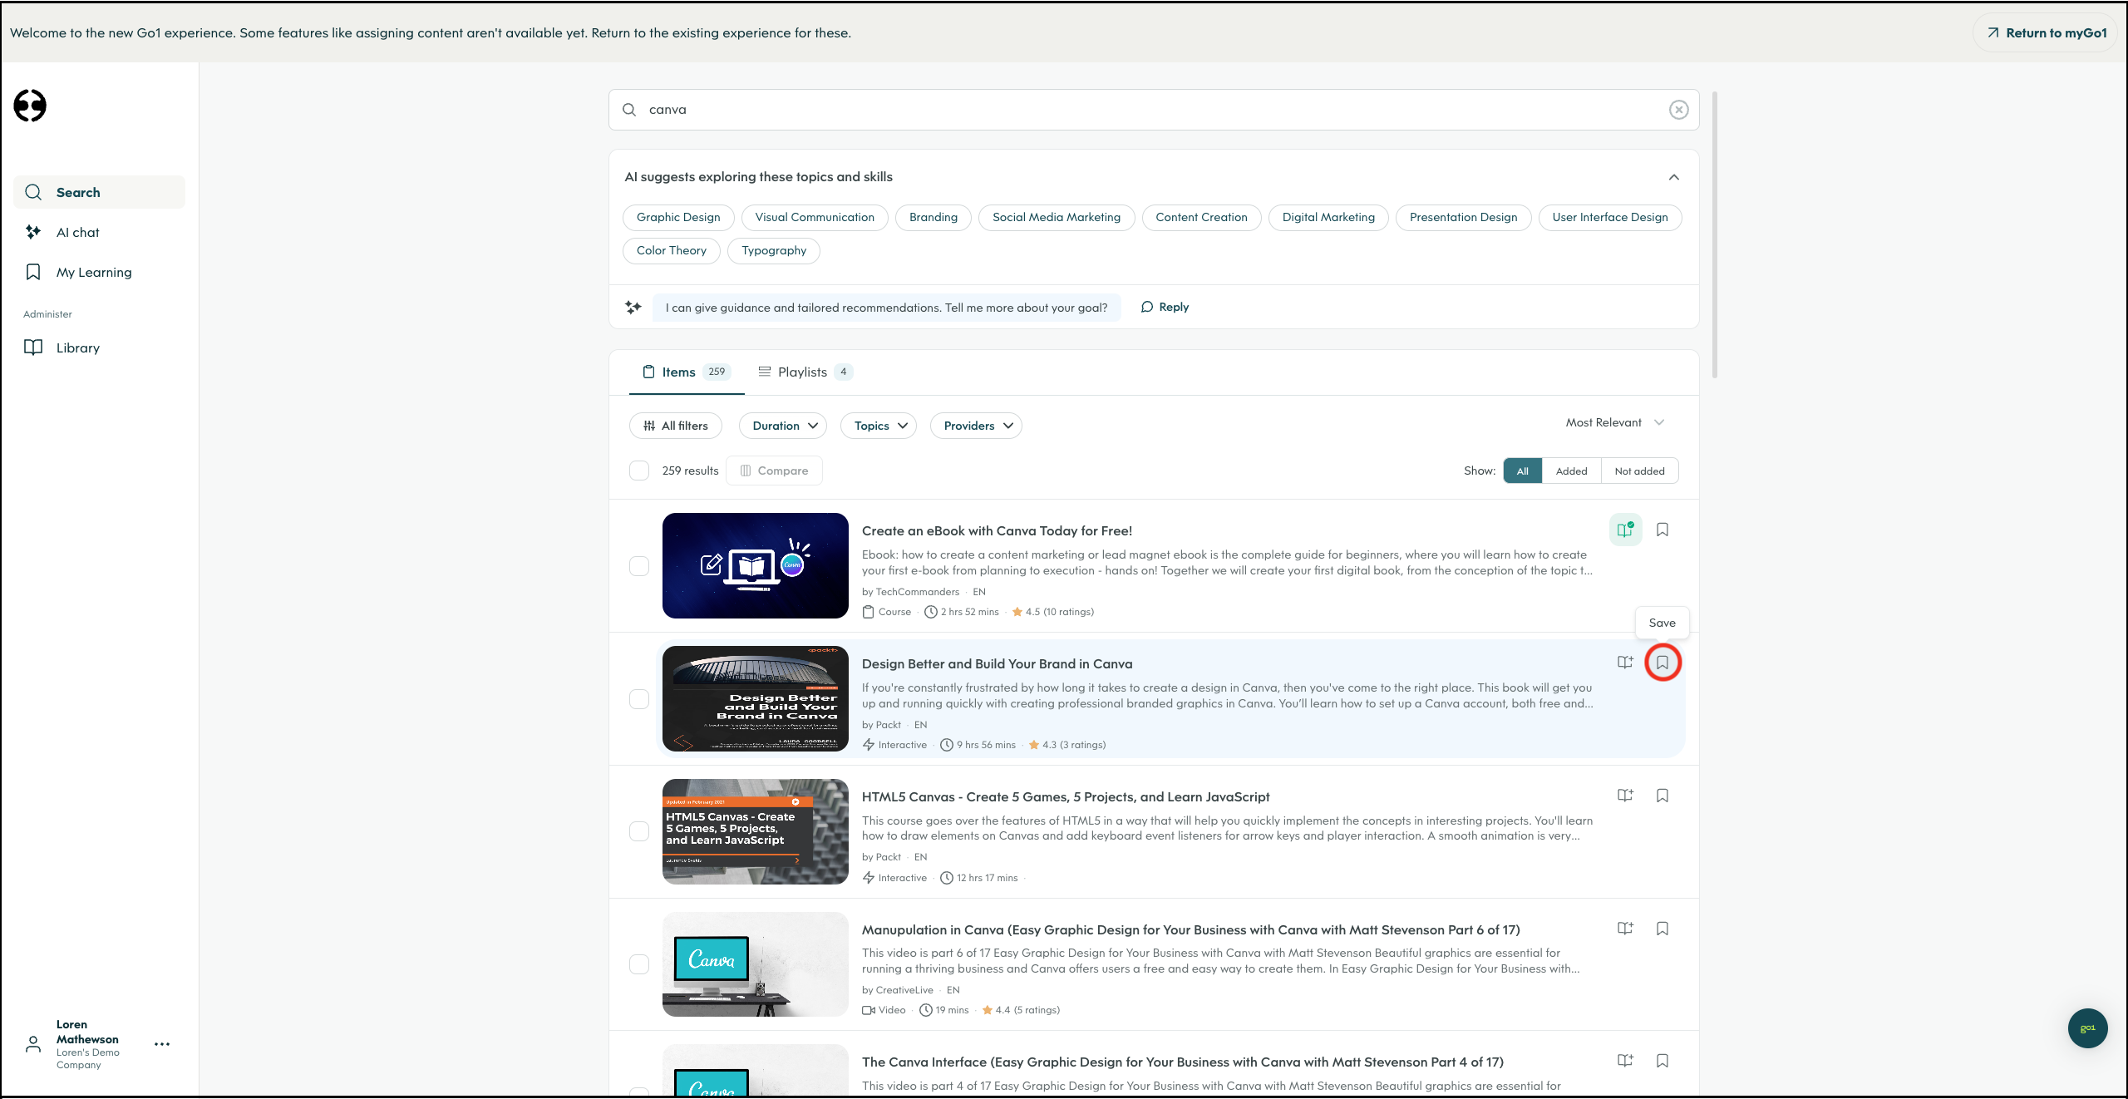2128x1099 pixels.
Task: Show only Not added items
Action: (x=1638, y=471)
